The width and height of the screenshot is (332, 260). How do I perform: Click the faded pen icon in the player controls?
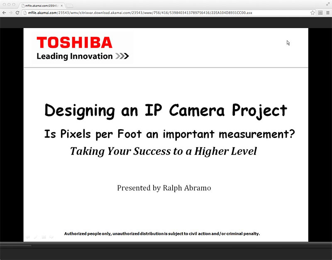click(x=36, y=237)
